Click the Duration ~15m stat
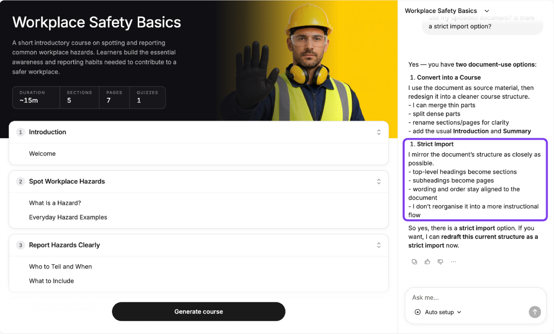The height and width of the screenshot is (334, 554). coord(36,97)
